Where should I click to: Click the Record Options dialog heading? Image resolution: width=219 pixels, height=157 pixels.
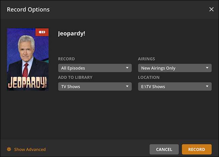(x=28, y=9)
